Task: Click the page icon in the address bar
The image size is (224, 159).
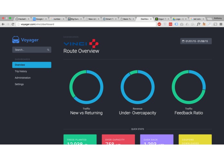Action: [x=18, y=24]
